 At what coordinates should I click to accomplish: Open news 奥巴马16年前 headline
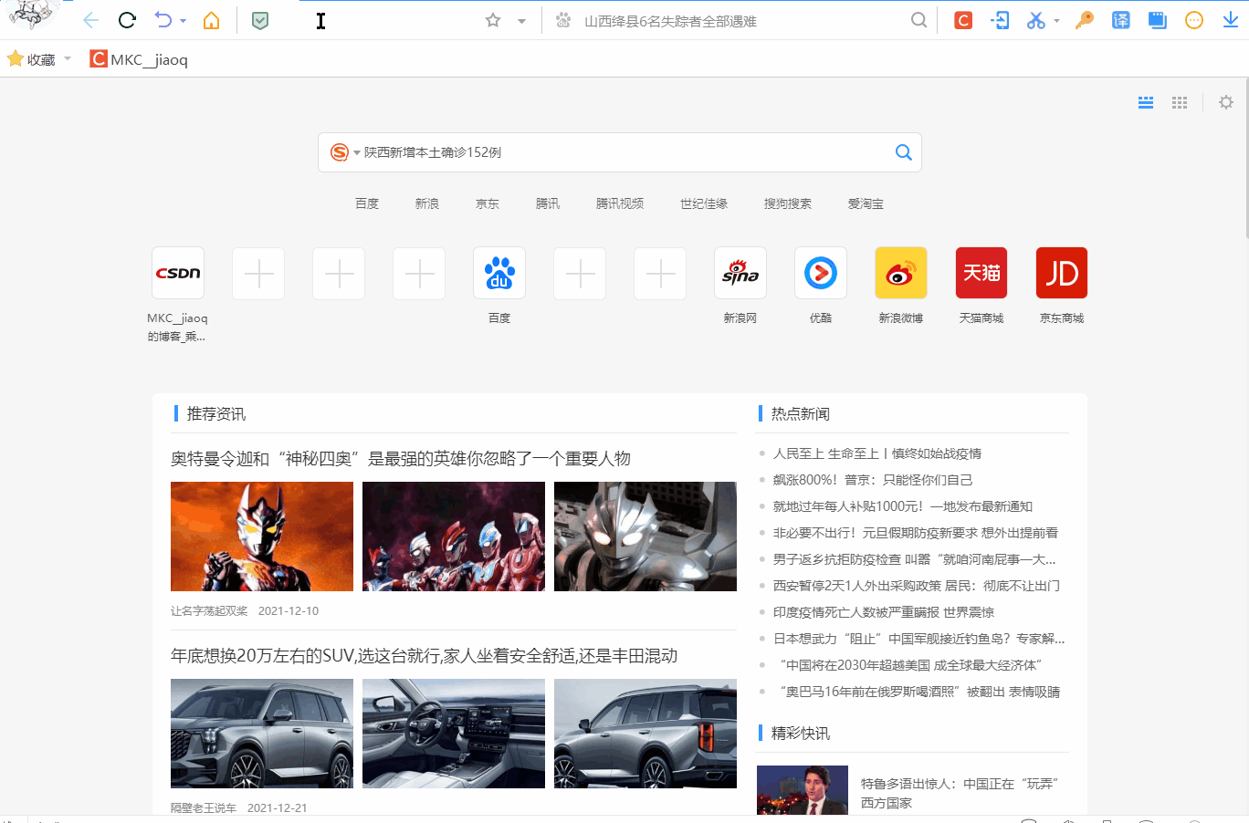[919, 692]
